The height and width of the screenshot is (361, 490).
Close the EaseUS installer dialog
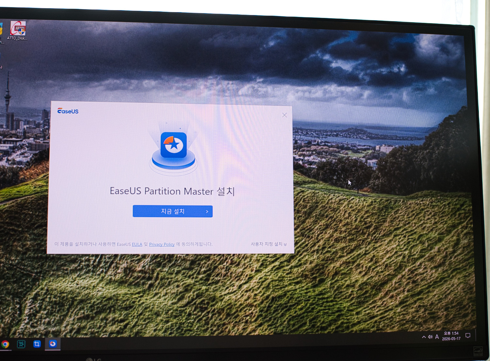285,115
